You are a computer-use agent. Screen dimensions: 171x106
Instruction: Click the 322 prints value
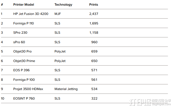coord(94,99)
